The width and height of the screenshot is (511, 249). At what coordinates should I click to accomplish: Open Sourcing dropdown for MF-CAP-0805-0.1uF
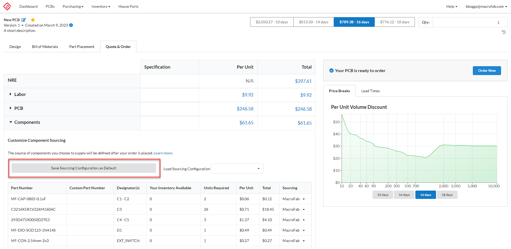tap(294, 199)
